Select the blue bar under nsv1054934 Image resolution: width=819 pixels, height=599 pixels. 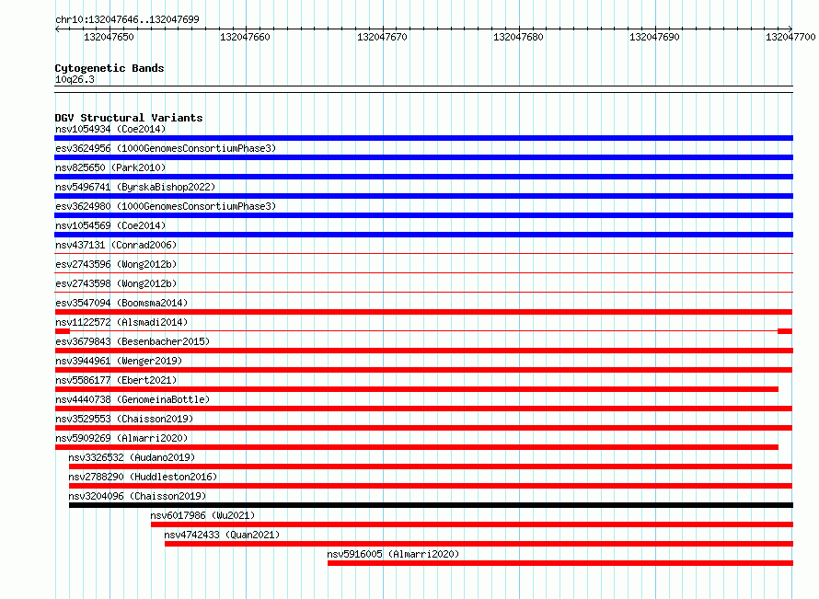pyautogui.click(x=423, y=138)
